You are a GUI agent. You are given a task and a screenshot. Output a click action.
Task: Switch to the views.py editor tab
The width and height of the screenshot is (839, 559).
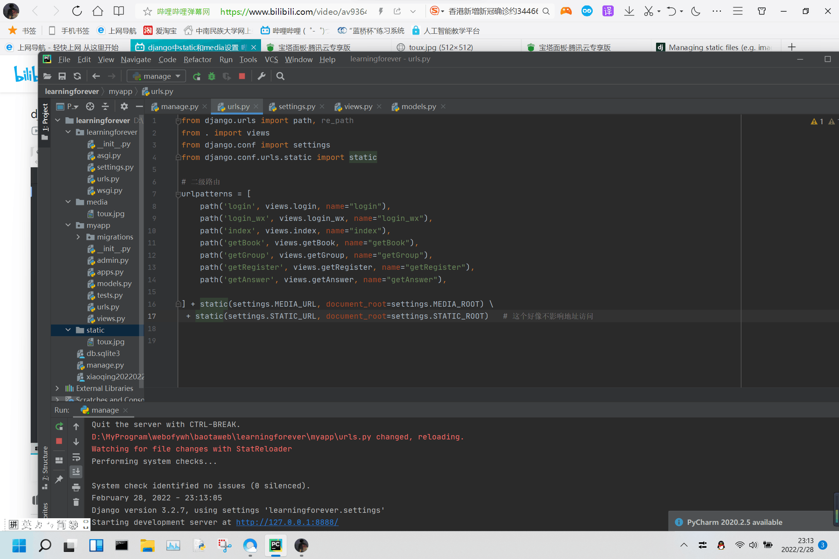pyautogui.click(x=358, y=106)
